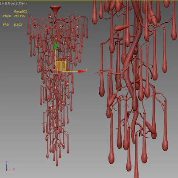Select the yellow XY plane handle of the gizmo
178x178 pixels.
pos(61,66)
